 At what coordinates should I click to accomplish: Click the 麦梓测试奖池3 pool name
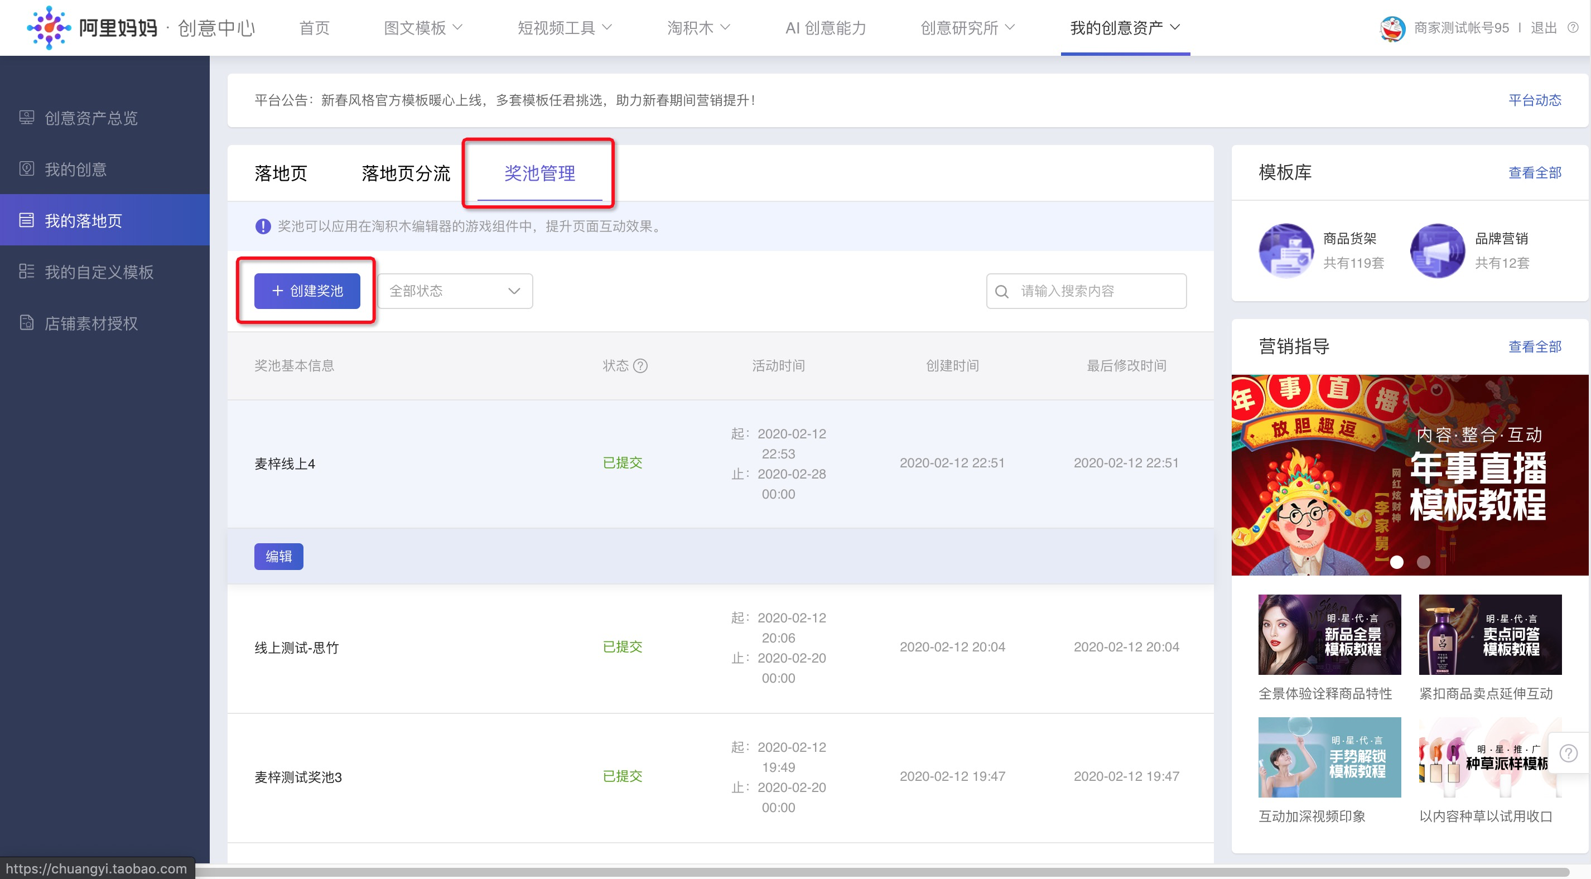298,777
